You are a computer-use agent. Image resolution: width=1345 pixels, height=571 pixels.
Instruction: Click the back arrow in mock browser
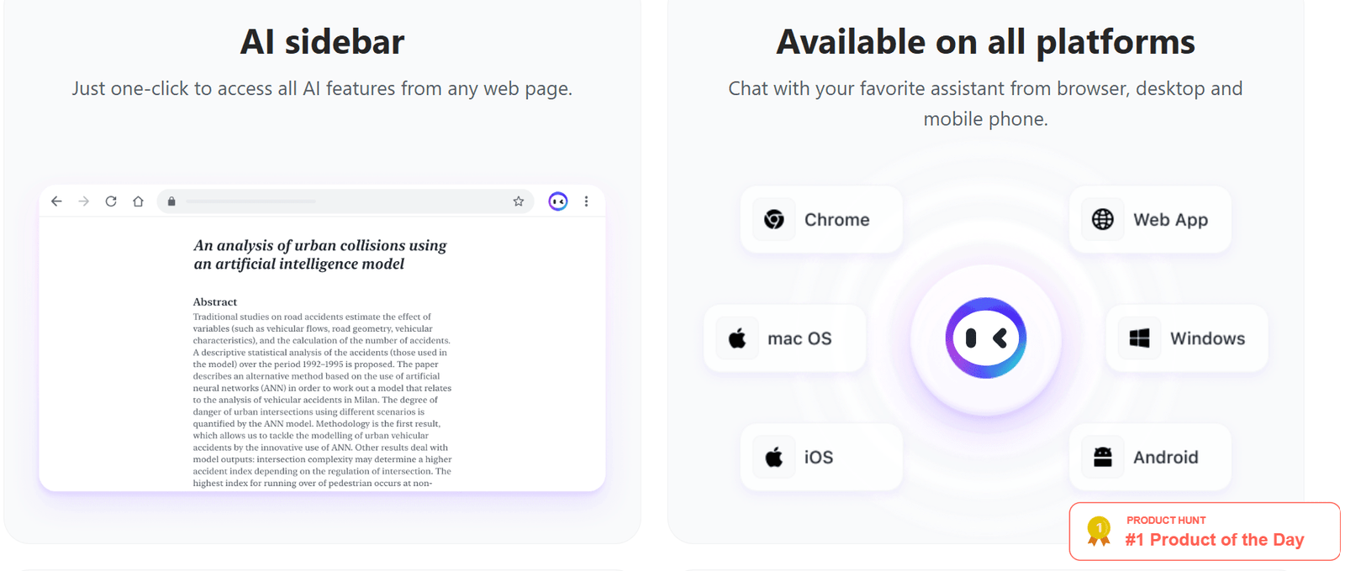[x=56, y=202]
